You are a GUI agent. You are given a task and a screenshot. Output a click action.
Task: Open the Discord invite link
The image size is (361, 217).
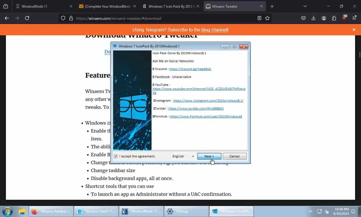(190, 69)
